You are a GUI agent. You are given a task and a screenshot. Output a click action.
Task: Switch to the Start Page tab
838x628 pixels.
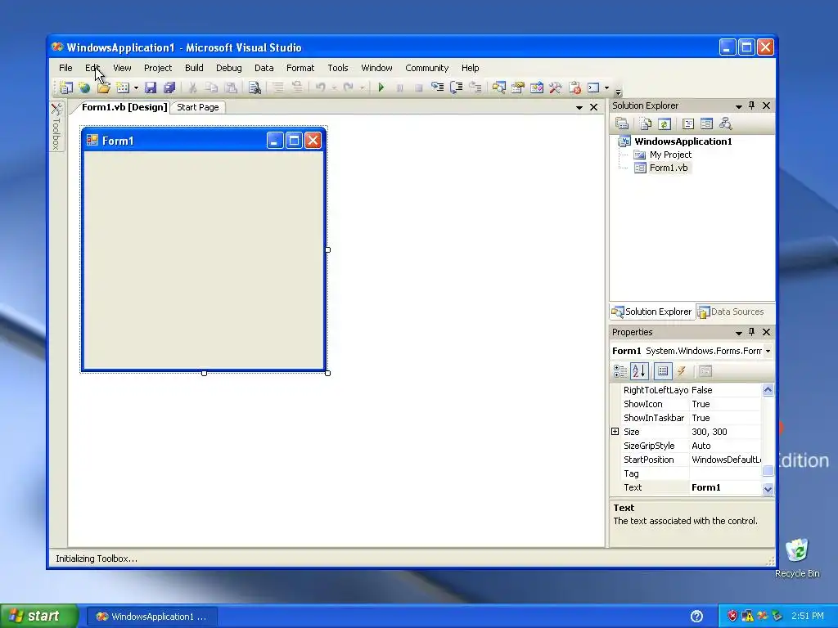pyautogui.click(x=198, y=107)
